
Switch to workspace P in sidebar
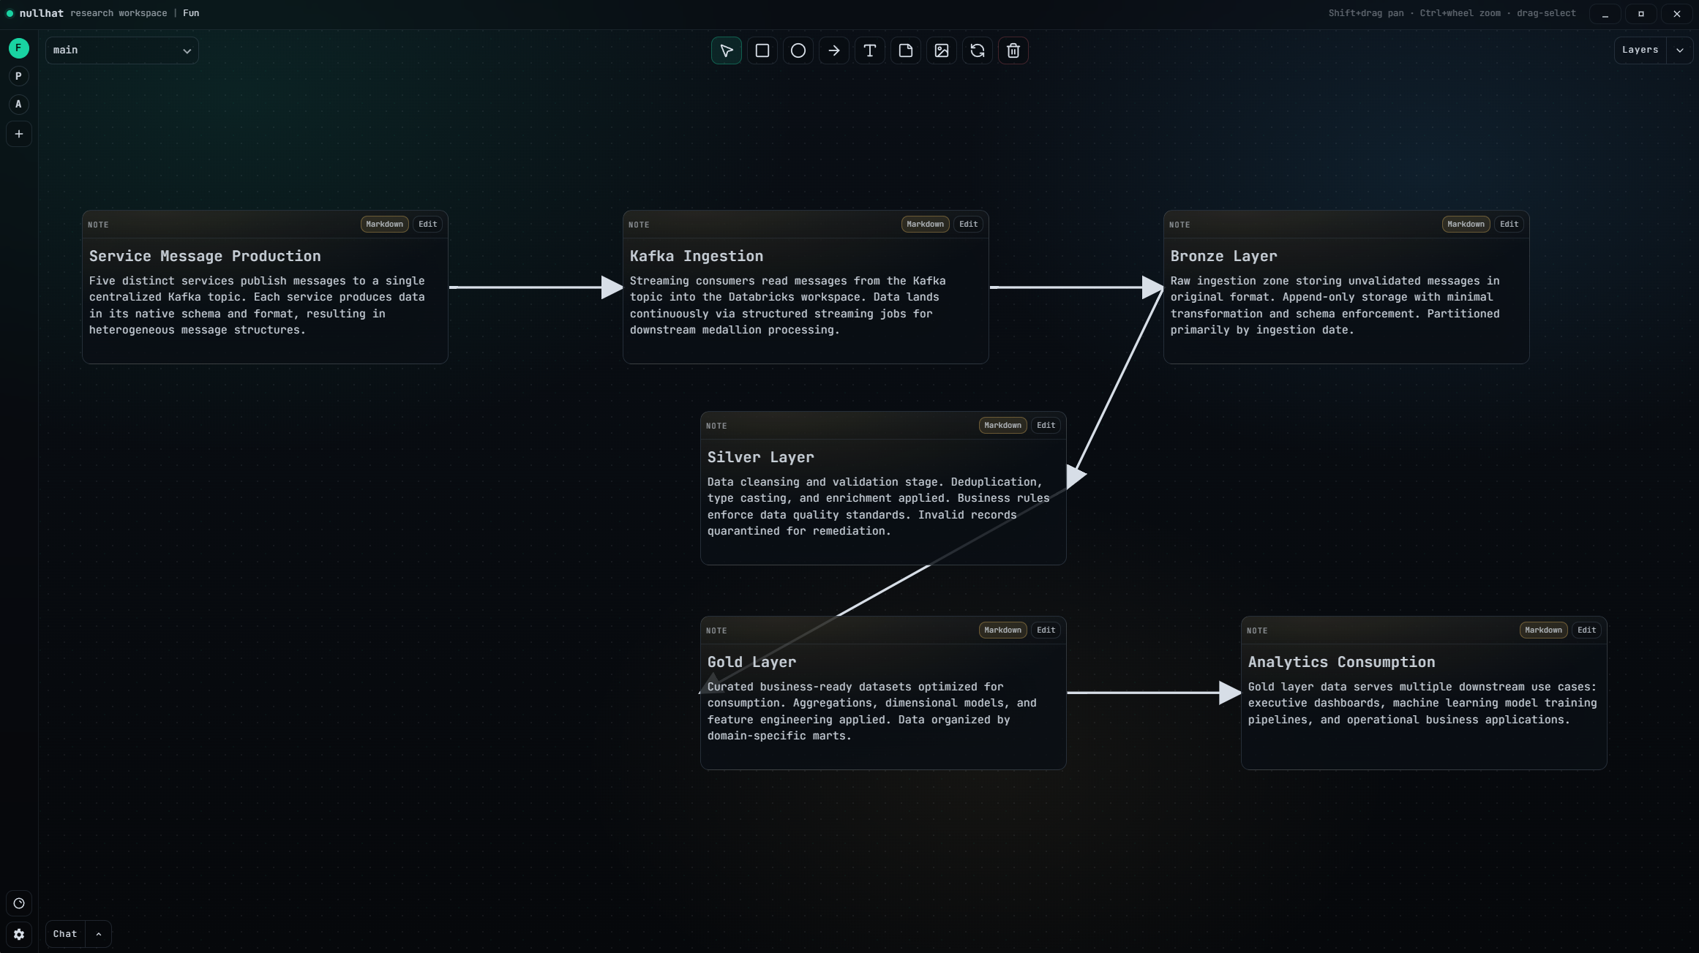tap(19, 76)
